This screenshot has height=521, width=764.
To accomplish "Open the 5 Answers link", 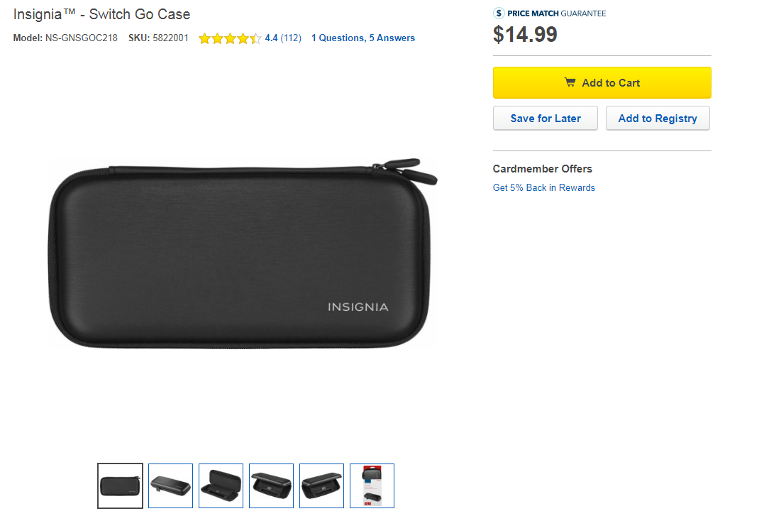I will [392, 38].
